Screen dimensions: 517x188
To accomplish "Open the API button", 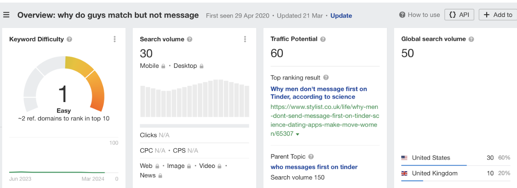I will pyautogui.click(x=459, y=15).
